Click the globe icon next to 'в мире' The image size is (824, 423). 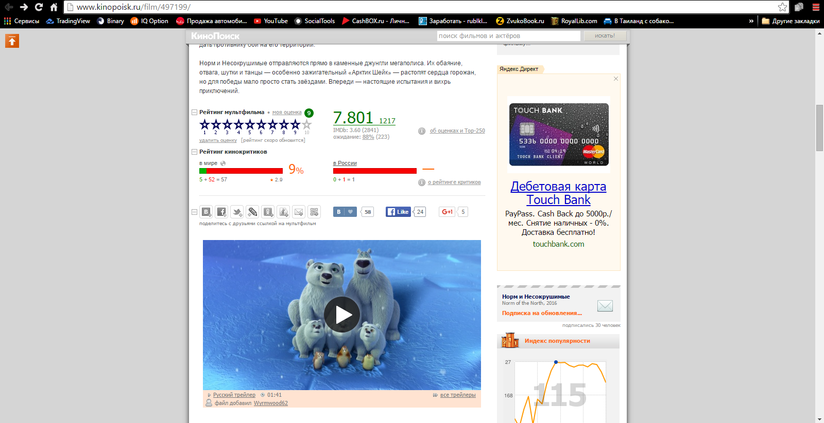coord(223,163)
